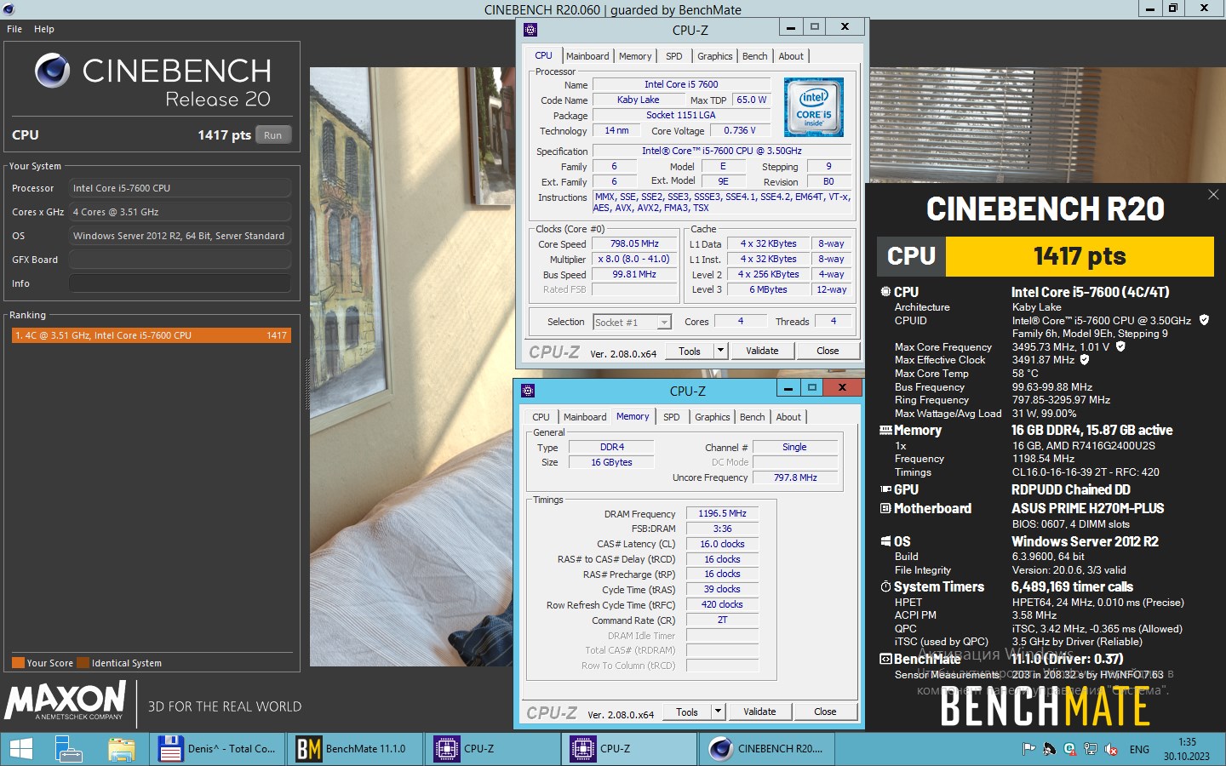
Task: Switch to SPD tab in upper CPU-Z window
Action: click(674, 56)
